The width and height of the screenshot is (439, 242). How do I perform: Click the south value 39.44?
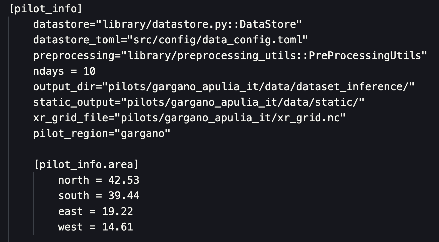[x=124, y=196]
